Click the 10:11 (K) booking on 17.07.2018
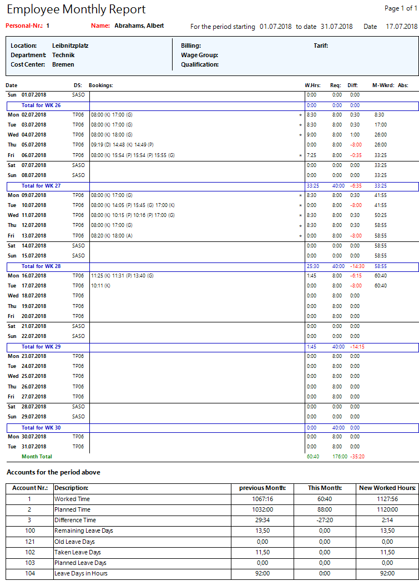This screenshot has height=581, width=419. [x=100, y=286]
